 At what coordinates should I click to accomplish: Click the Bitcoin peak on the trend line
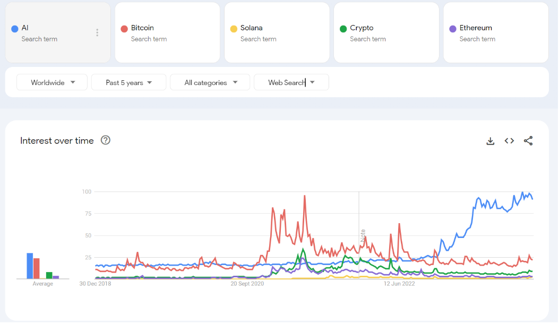pyautogui.click(x=305, y=195)
